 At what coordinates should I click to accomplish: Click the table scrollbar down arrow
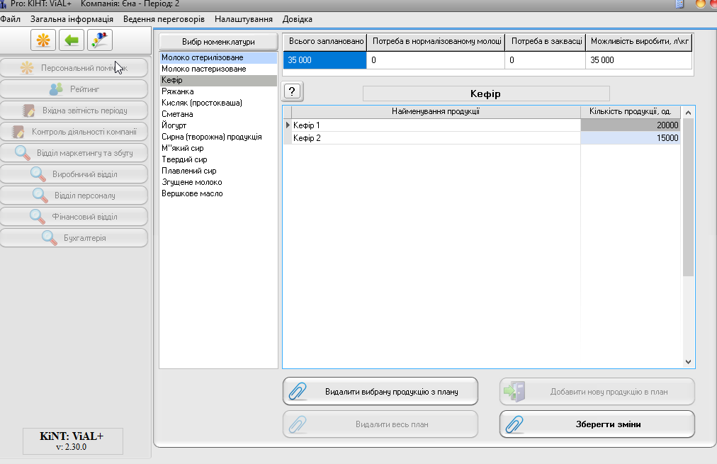click(x=688, y=361)
